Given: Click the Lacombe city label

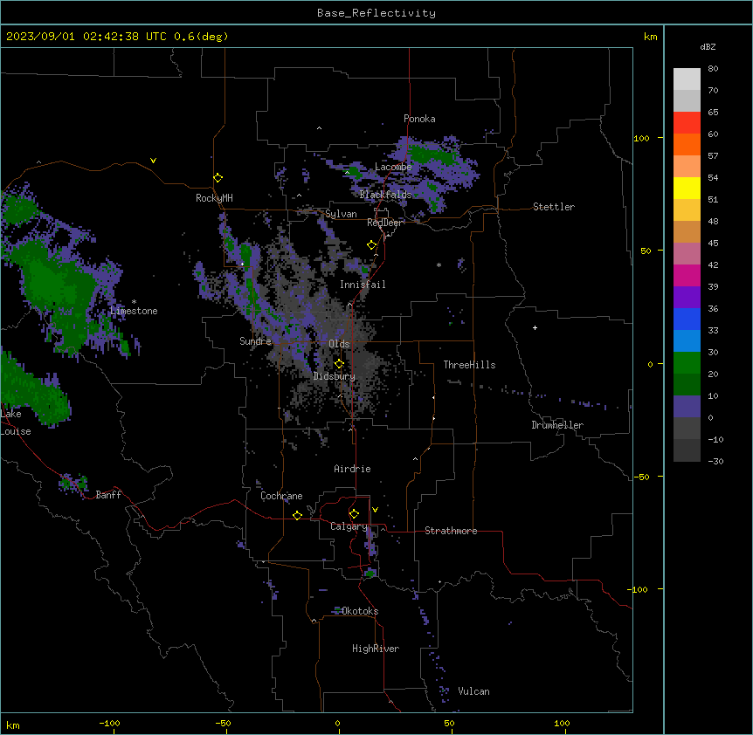Looking at the screenshot, I should click(393, 167).
